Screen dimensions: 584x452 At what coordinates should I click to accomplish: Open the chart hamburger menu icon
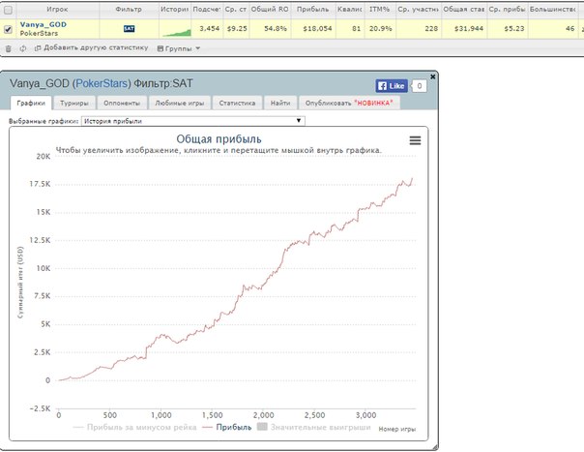415,140
